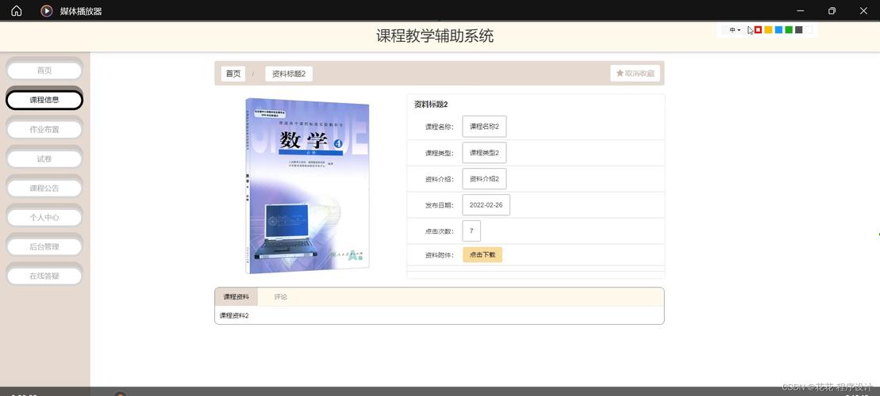Open 课程信息 in the sidebar
Image resolution: width=880 pixels, height=396 pixels.
(44, 101)
